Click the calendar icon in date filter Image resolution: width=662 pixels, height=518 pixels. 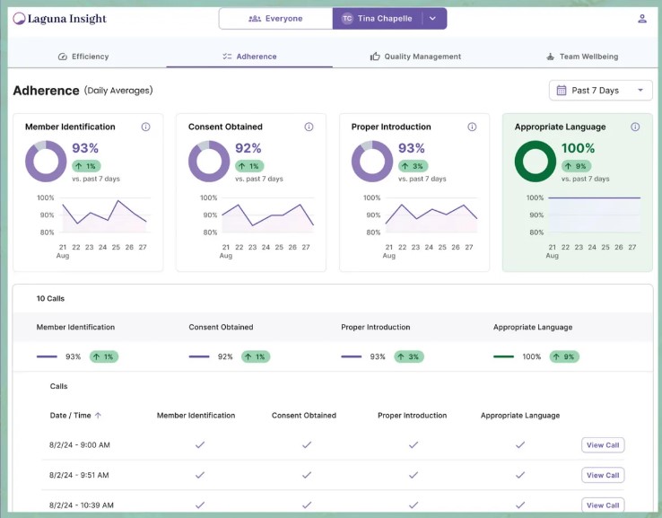[x=562, y=91]
